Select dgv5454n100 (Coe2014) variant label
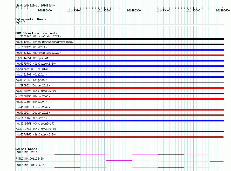The height and width of the screenshot is (171, 231). tap(32, 69)
